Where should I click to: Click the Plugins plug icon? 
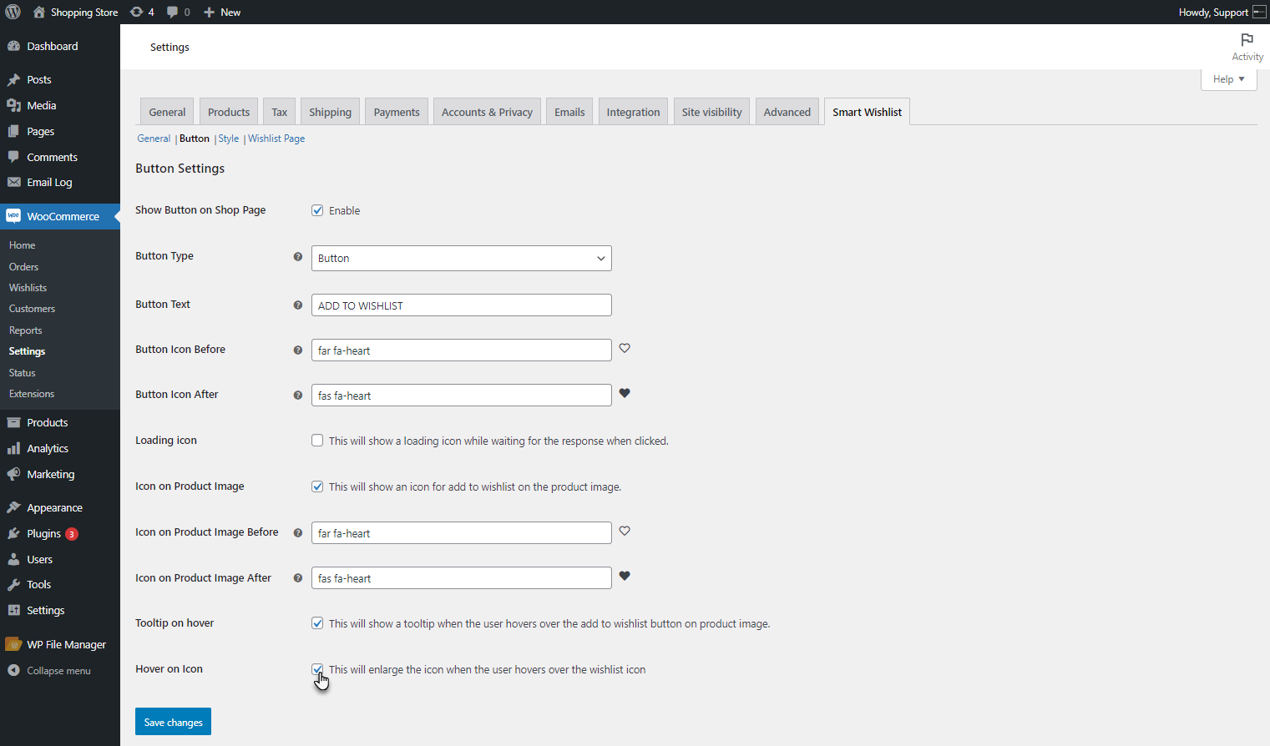tap(13, 533)
